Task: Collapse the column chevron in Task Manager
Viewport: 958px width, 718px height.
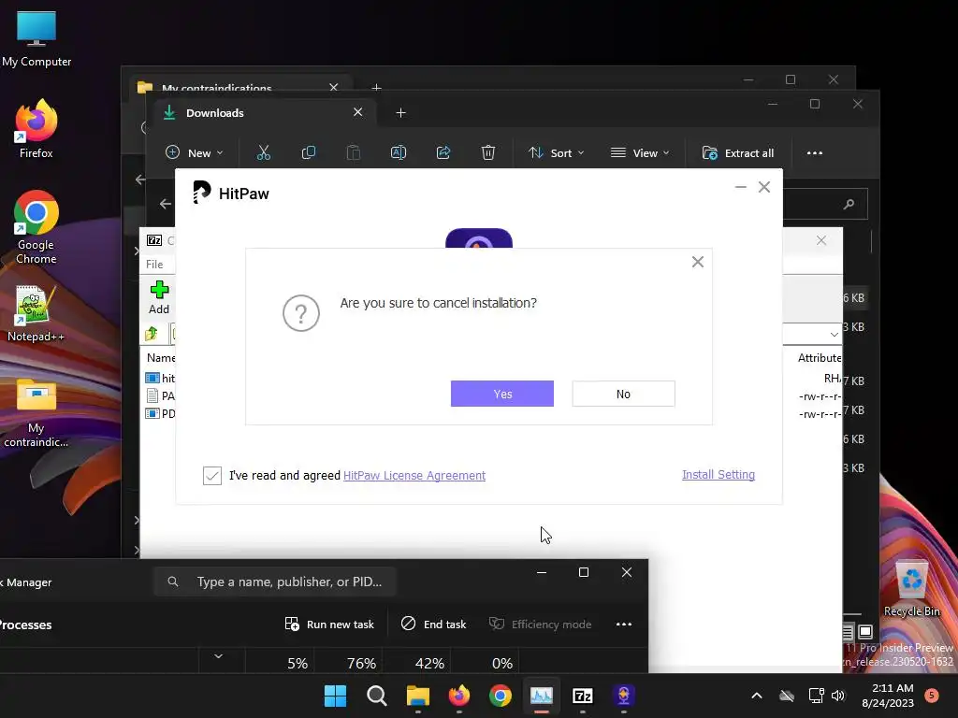Action: point(218,656)
